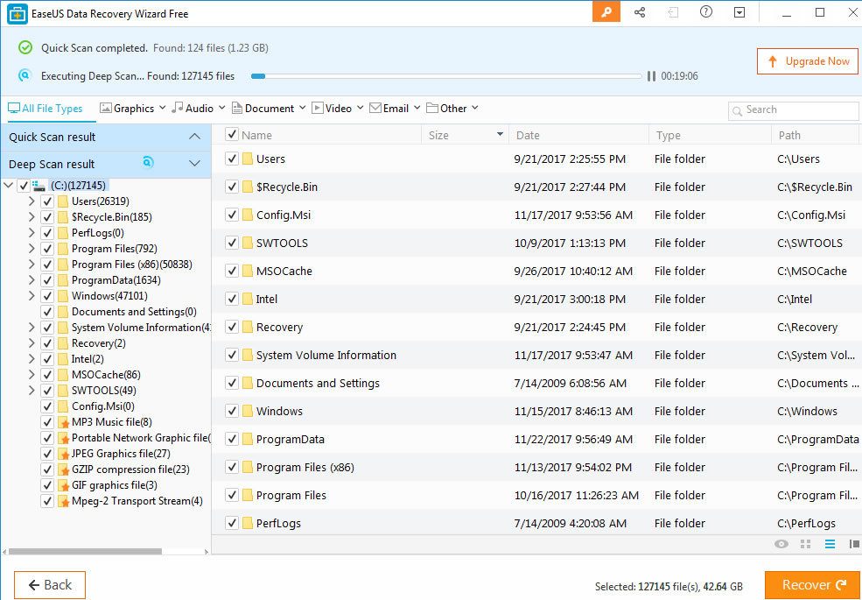Click the JPEG Graphics file starred folder icon
This screenshot has width=862, height=600.
tap(63, 454)
